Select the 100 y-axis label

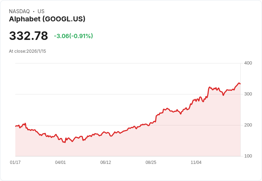(248, 156)
